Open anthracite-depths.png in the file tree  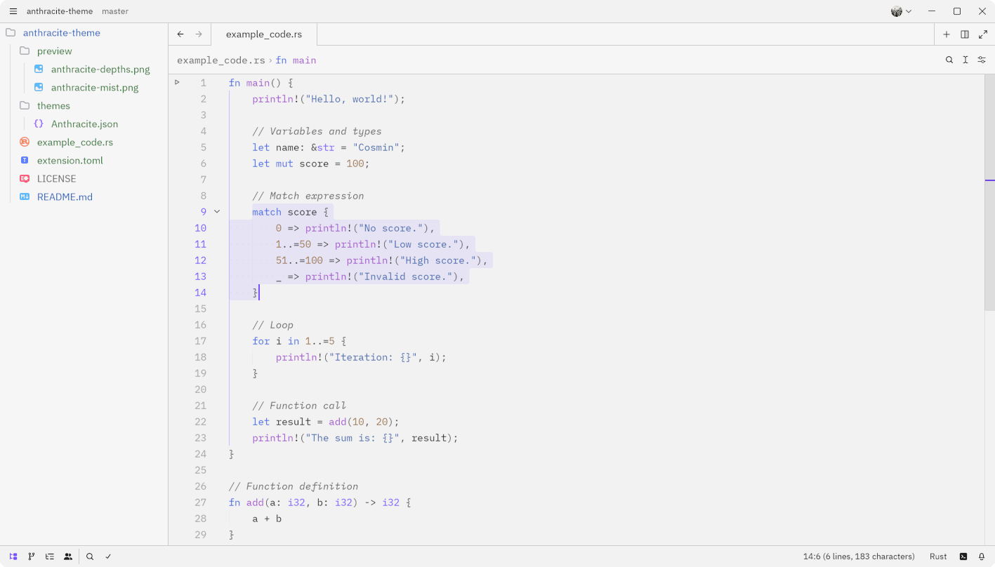(x=100, y=69)
